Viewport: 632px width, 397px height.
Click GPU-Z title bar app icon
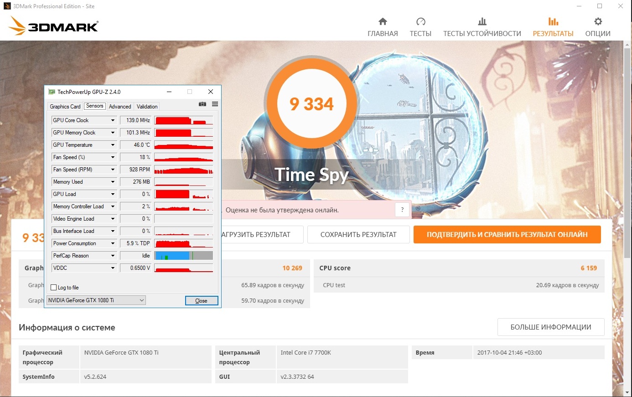coord(52,92)
